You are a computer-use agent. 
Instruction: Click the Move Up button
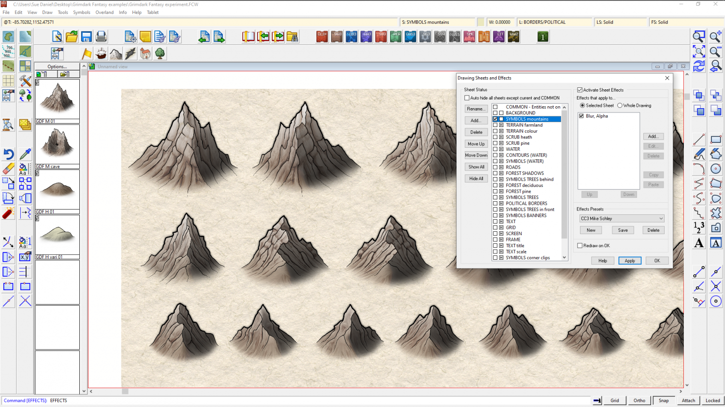click(476, 144)
